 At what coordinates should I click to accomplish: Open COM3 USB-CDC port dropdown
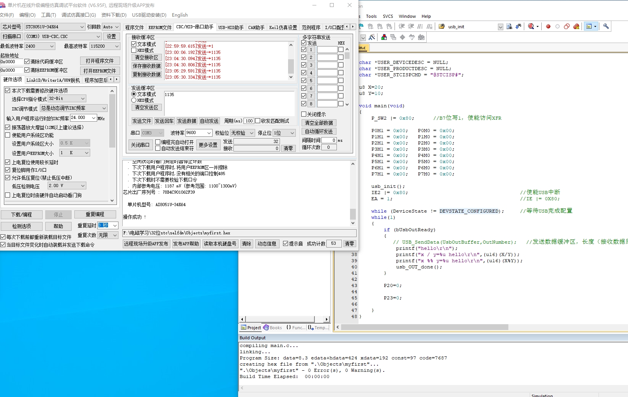pyautogui.click(x=63, y=36)
